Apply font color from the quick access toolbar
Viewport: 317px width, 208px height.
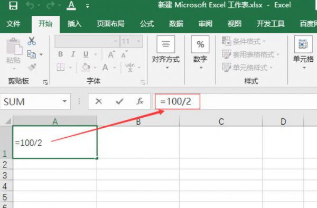click(71, 5)
